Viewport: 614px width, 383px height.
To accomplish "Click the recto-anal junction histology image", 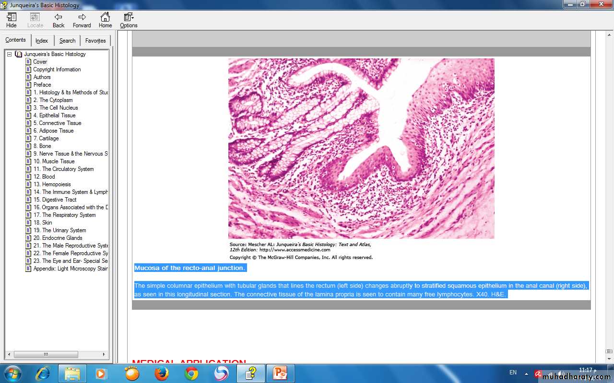I will [x=361, y=148].
